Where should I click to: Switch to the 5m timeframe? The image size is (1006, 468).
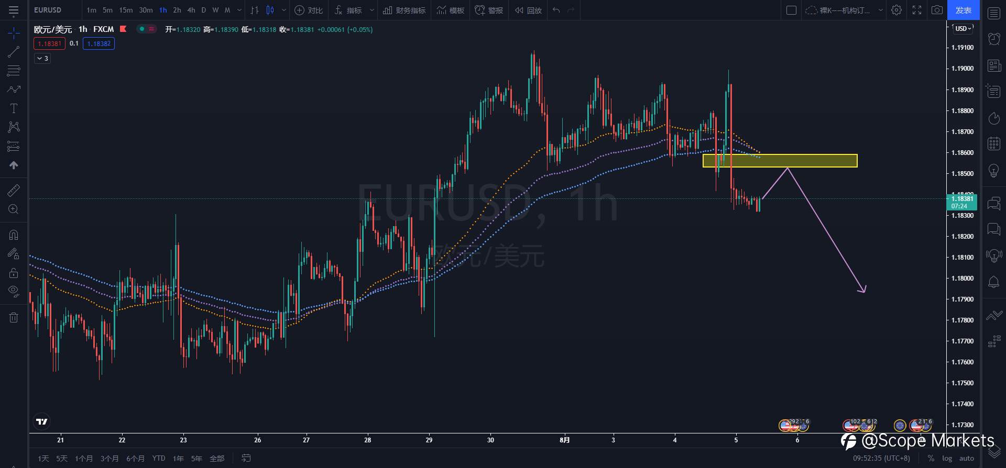click(x=107, y=10)
